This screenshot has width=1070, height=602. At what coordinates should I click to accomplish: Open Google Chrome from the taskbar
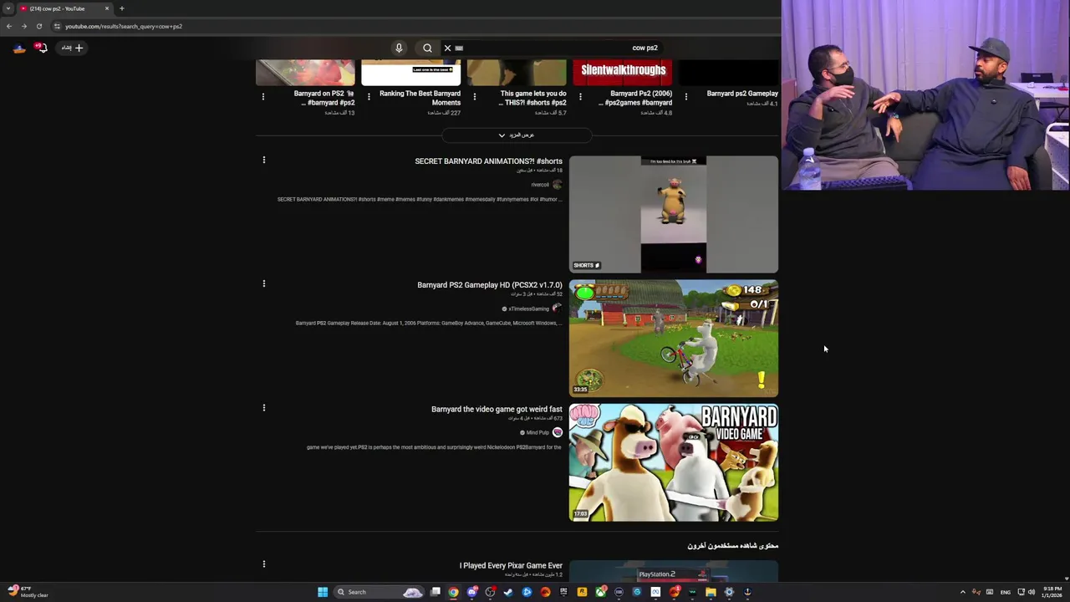point(453,592)
